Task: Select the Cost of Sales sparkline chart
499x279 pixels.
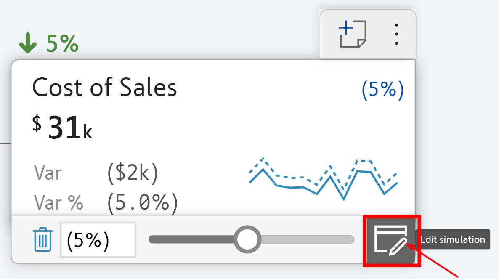Action: click(x=323, y=179)
